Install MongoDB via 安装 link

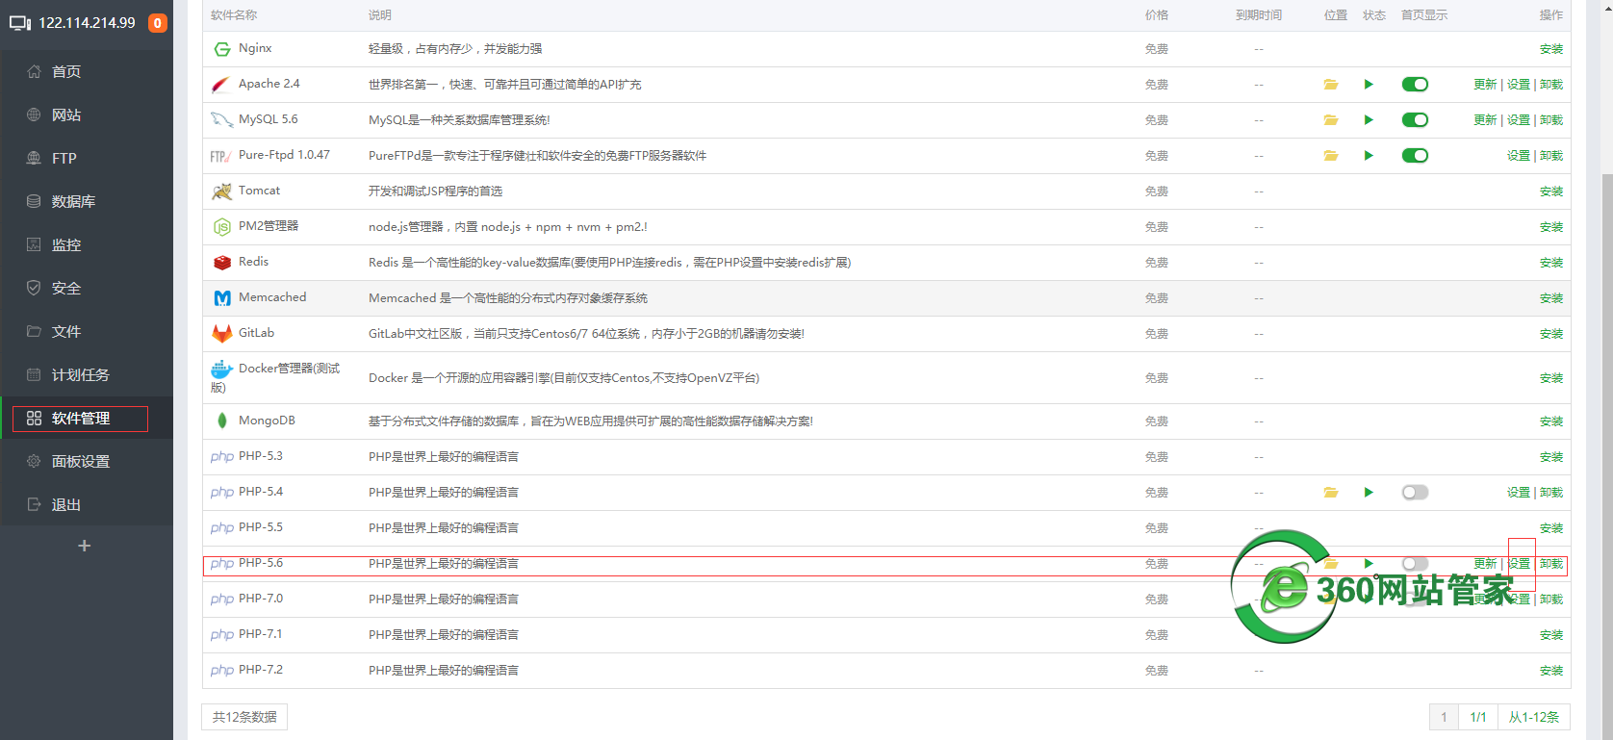[x=1551, y=421]
